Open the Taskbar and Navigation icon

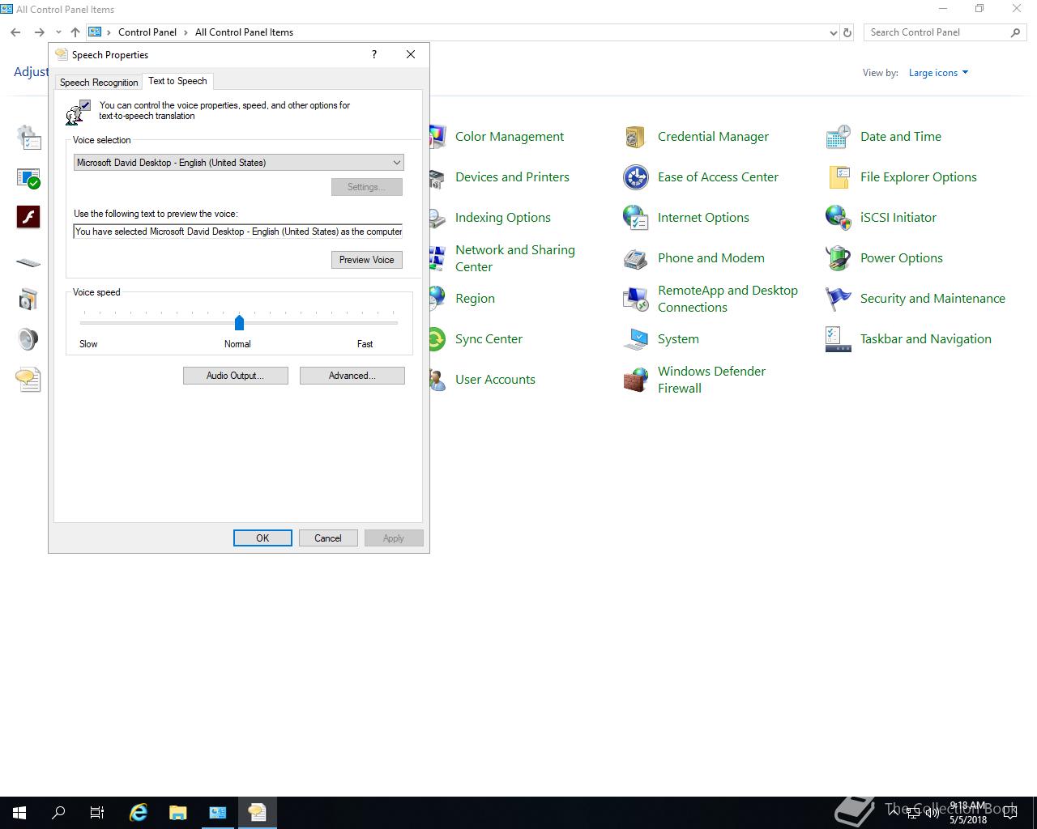(x=838, y=339)
